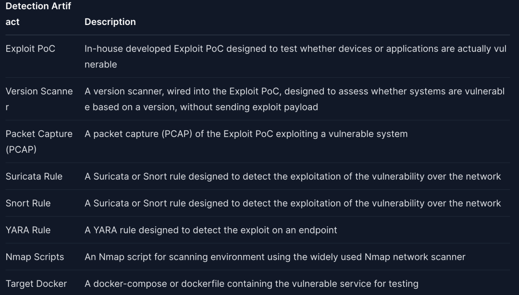Select the Target Docker row label
Image resolution: width=519 pixels, height=295 pixels.
(x=36, y=284)
